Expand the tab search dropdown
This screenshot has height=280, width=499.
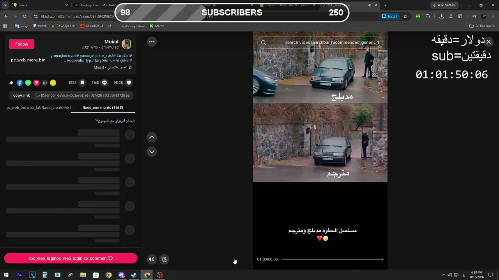point(5,5)
